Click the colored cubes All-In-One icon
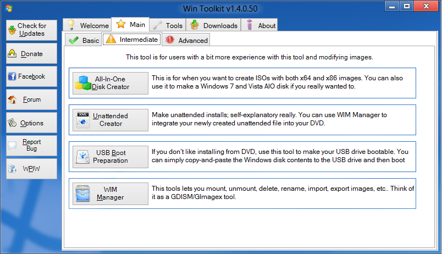The width and height of the screenshot is (442, 254). tap(83, 83)
